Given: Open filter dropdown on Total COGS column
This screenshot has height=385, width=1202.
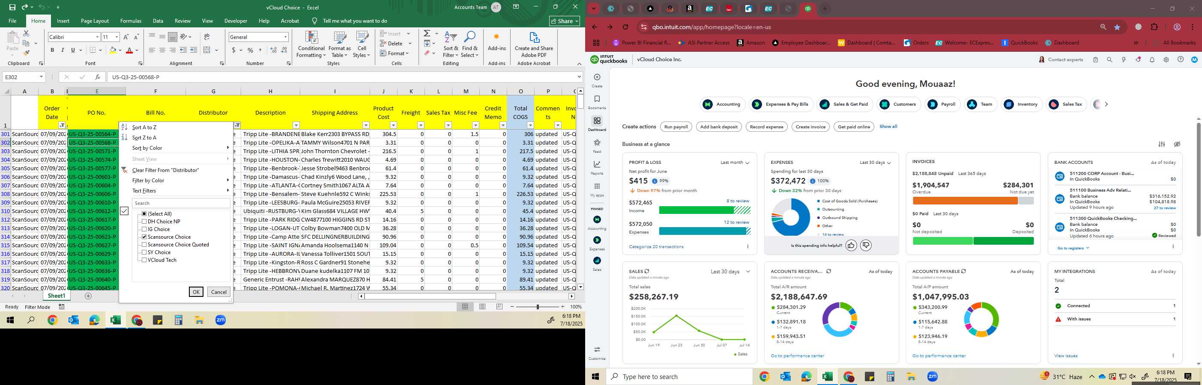Looking at the screenshot, I should point(530,125).
